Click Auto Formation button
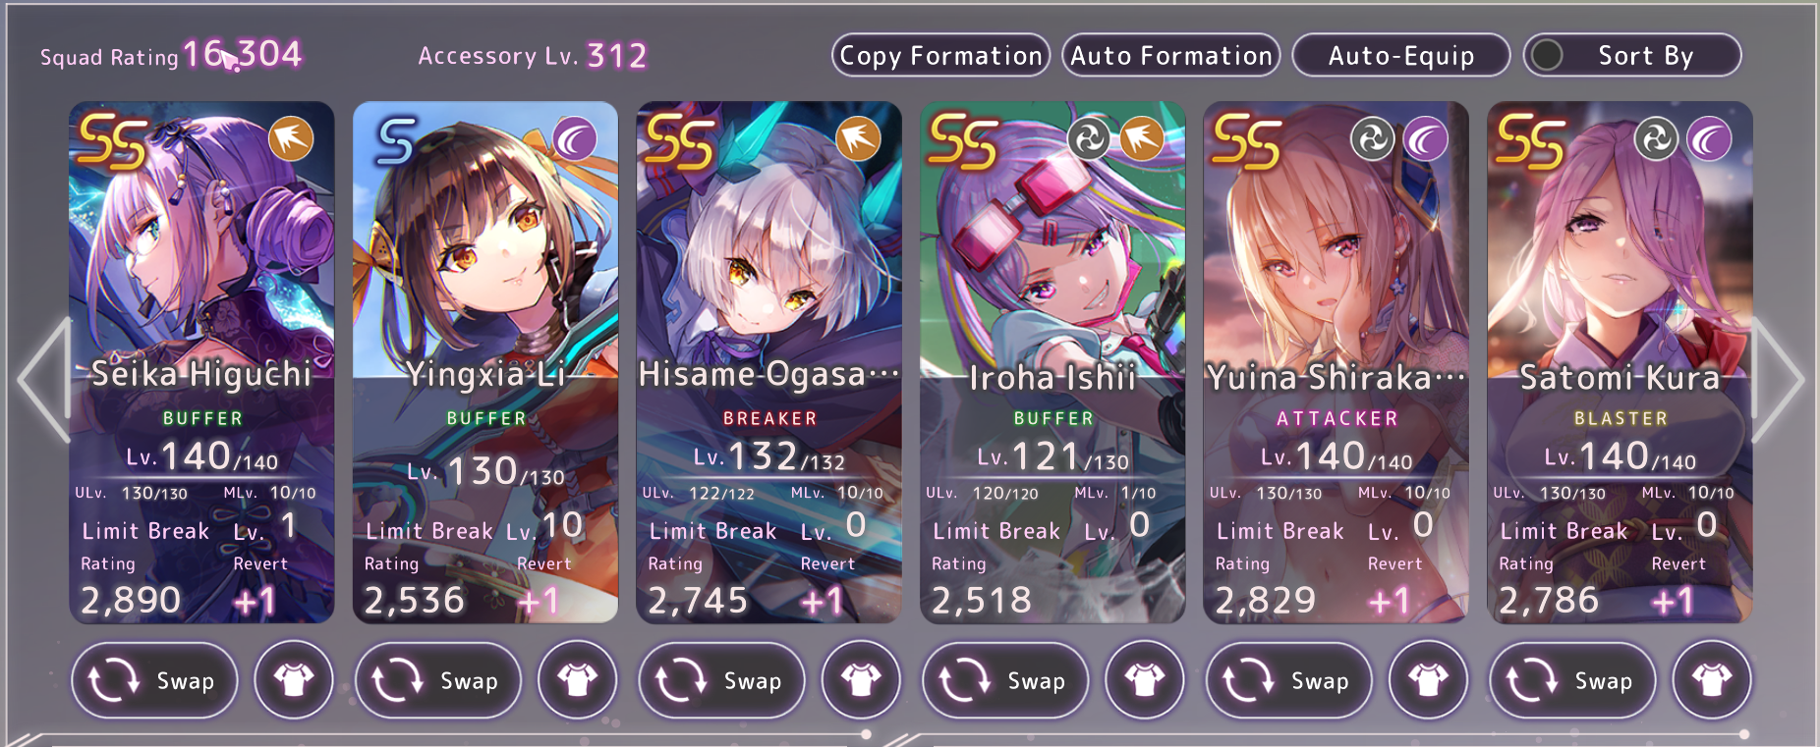The image size is (1820, 747). 1171,55
